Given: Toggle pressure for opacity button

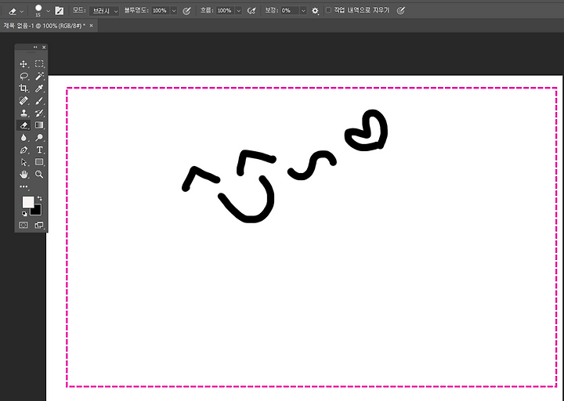Looking at the screenshot, I should [x=186, y=11].
